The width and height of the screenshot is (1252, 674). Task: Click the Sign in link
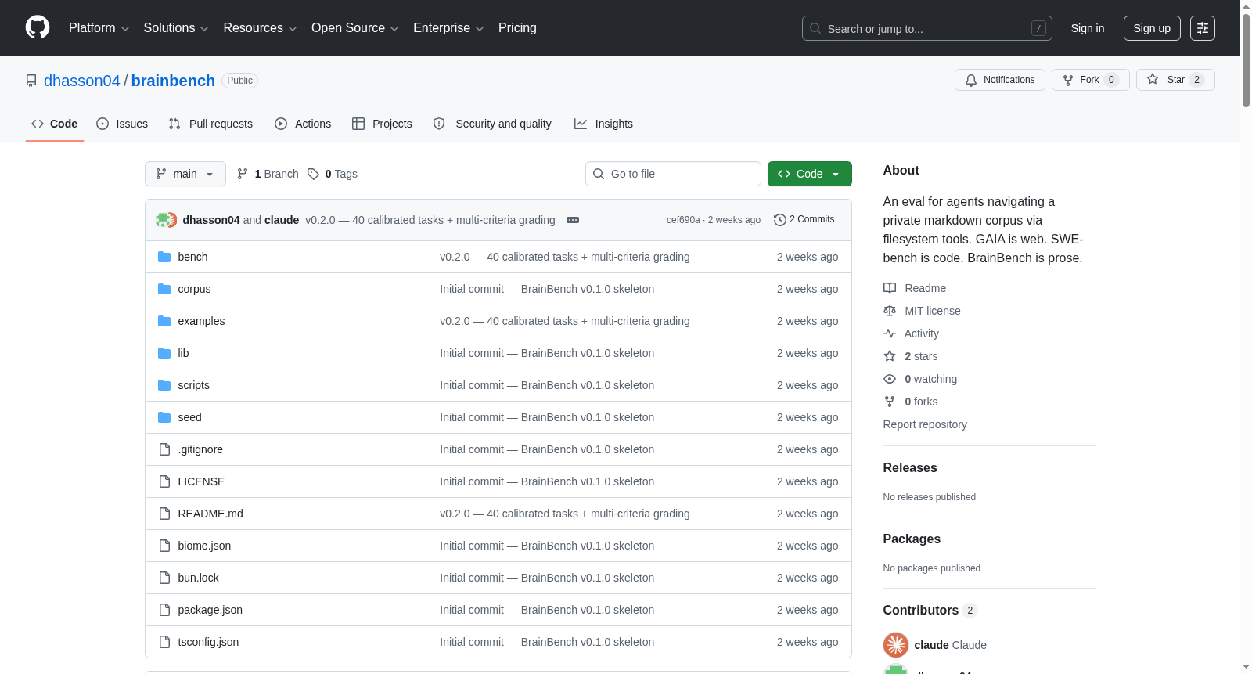[x=1088, y=28]
